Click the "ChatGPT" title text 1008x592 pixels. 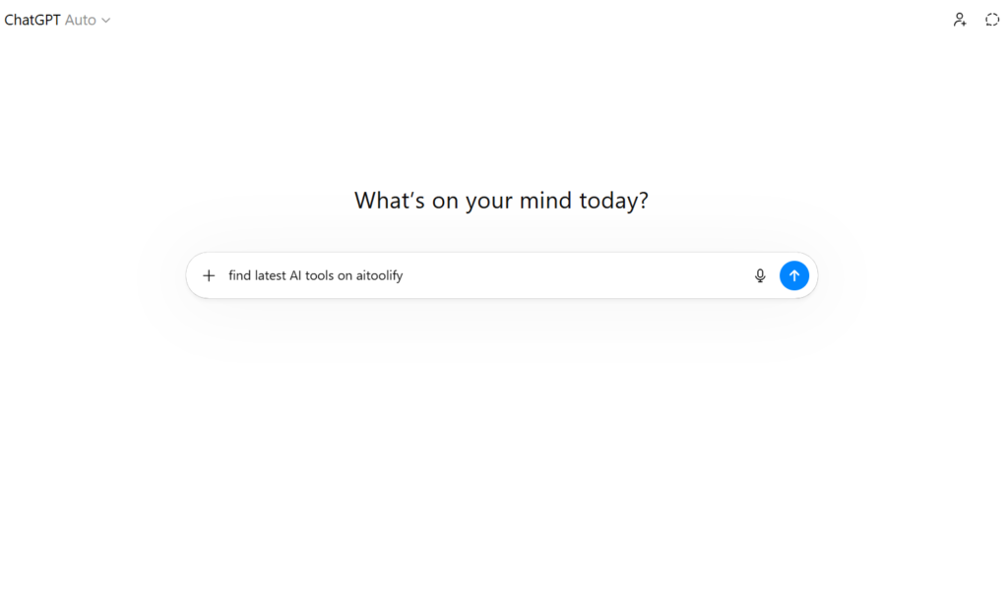pos(32,20)
